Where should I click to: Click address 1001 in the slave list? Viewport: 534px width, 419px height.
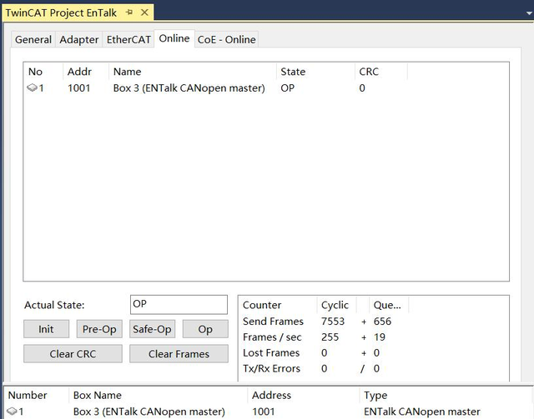79,88
